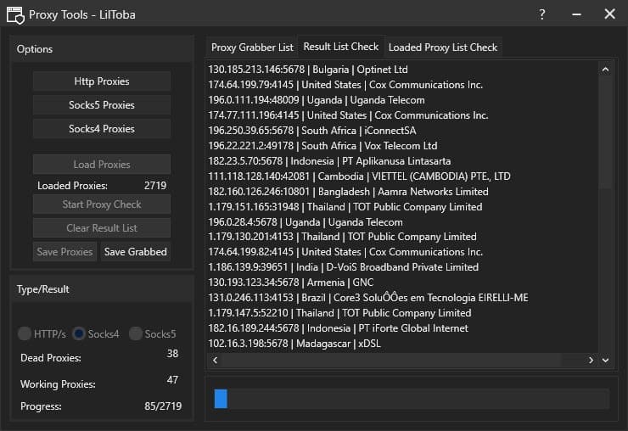Switch to Proxy Grabber List tab
This screenshot has height=431, width=628.
point(252,48)
